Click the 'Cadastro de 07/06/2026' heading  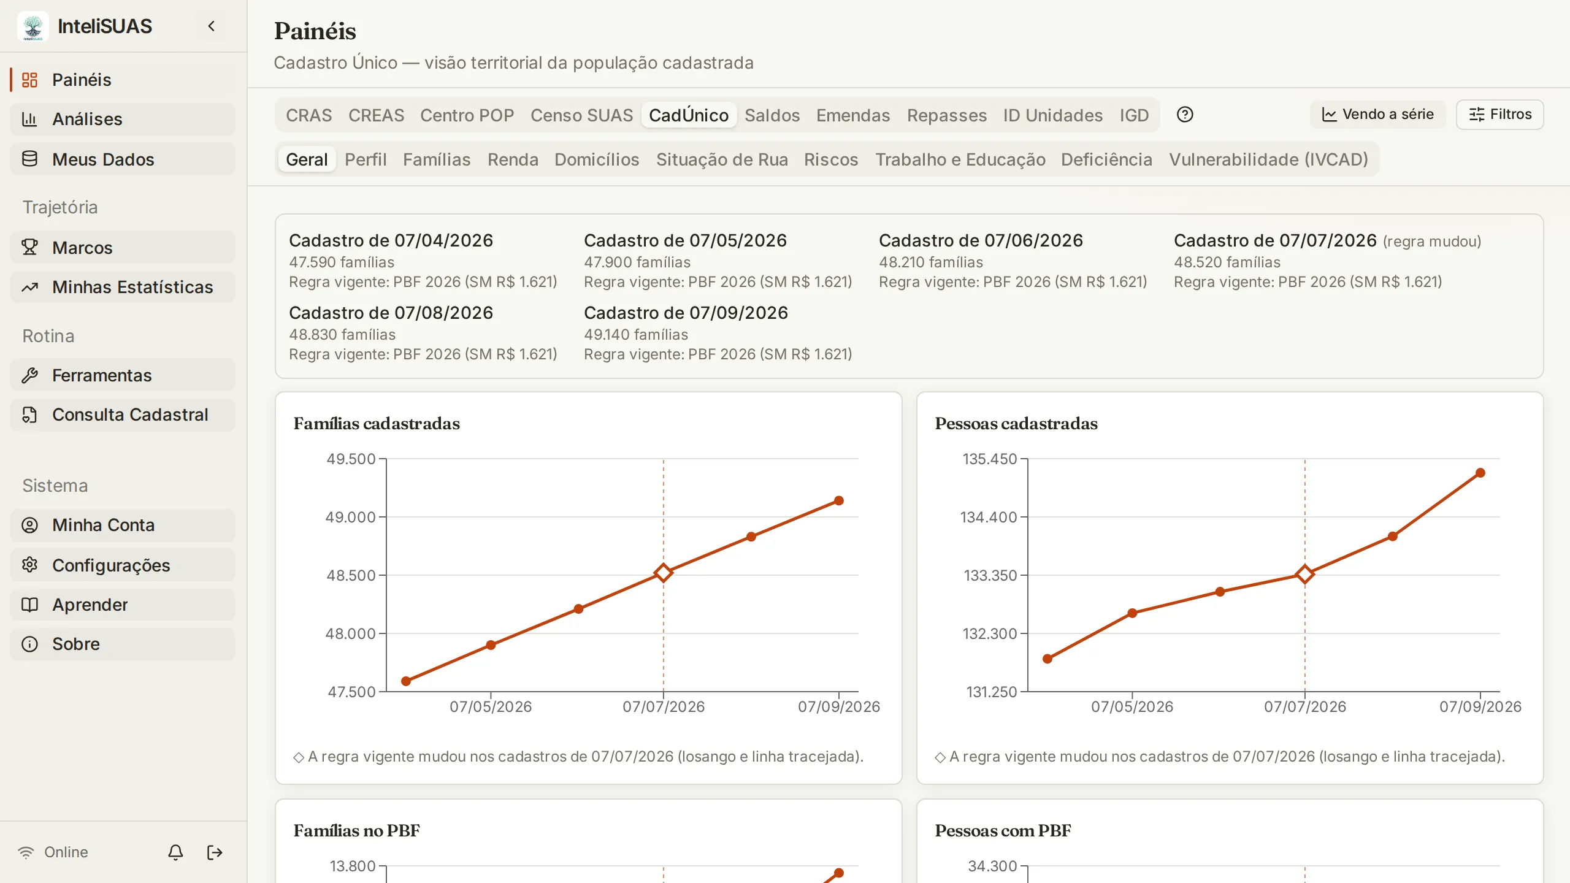pyautogui.click(x=981, y=240)
